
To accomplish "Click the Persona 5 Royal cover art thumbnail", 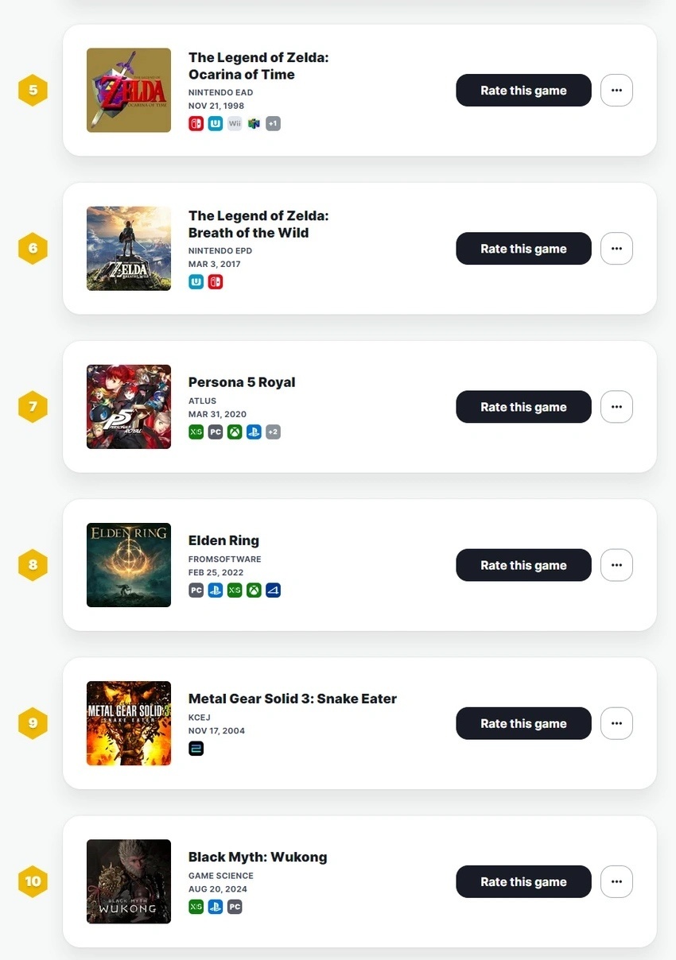I will [129, 407].
